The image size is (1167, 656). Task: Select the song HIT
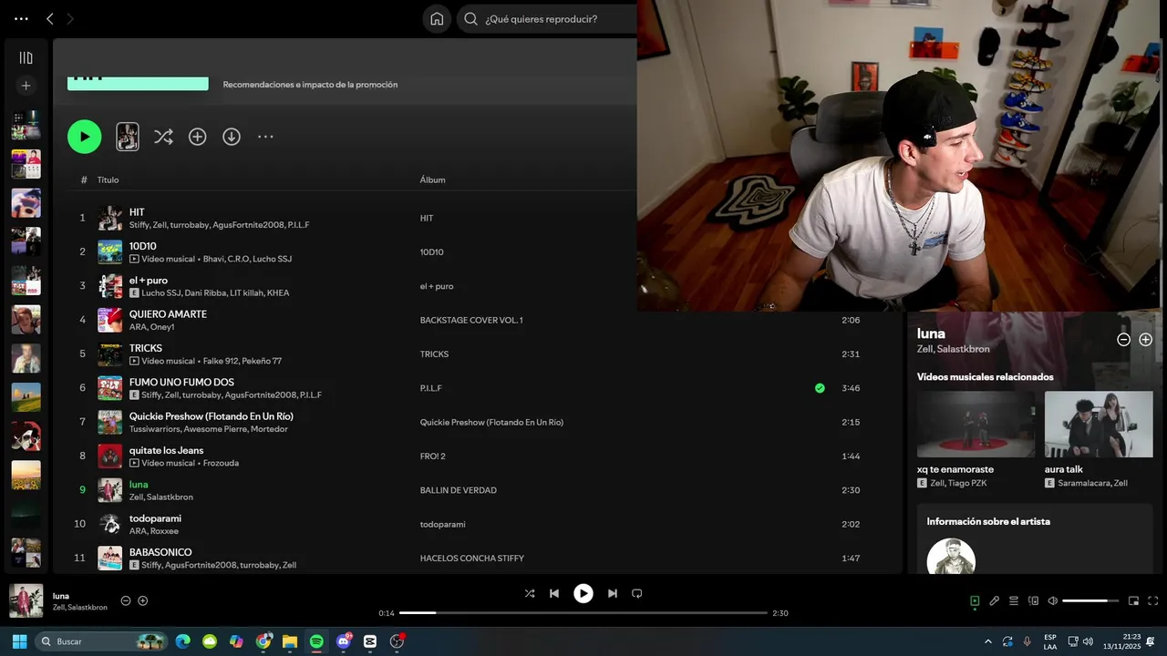click(x=137, y=212)
